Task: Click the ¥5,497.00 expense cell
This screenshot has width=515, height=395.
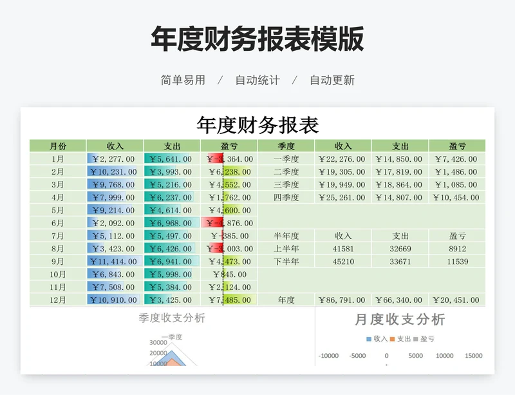Action: [172, 236]
